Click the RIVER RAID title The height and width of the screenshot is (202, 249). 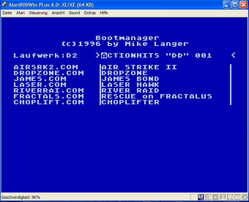tap(130, 90)
